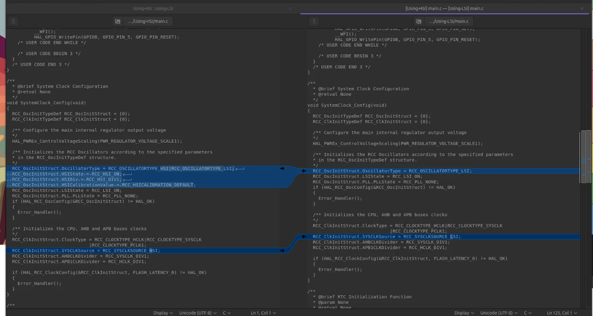
Task: Click HAL_RCC_OscConfig line in right pane
Action: coord(384,188)
